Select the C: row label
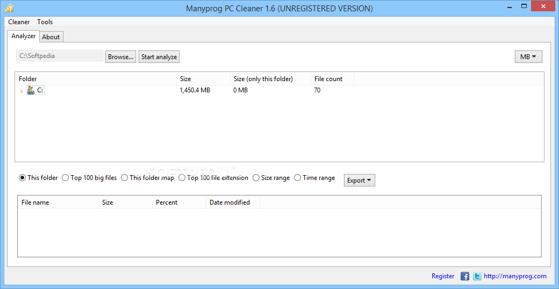Image resolution: width=559 pixels, height=289 pixels. 40,90
